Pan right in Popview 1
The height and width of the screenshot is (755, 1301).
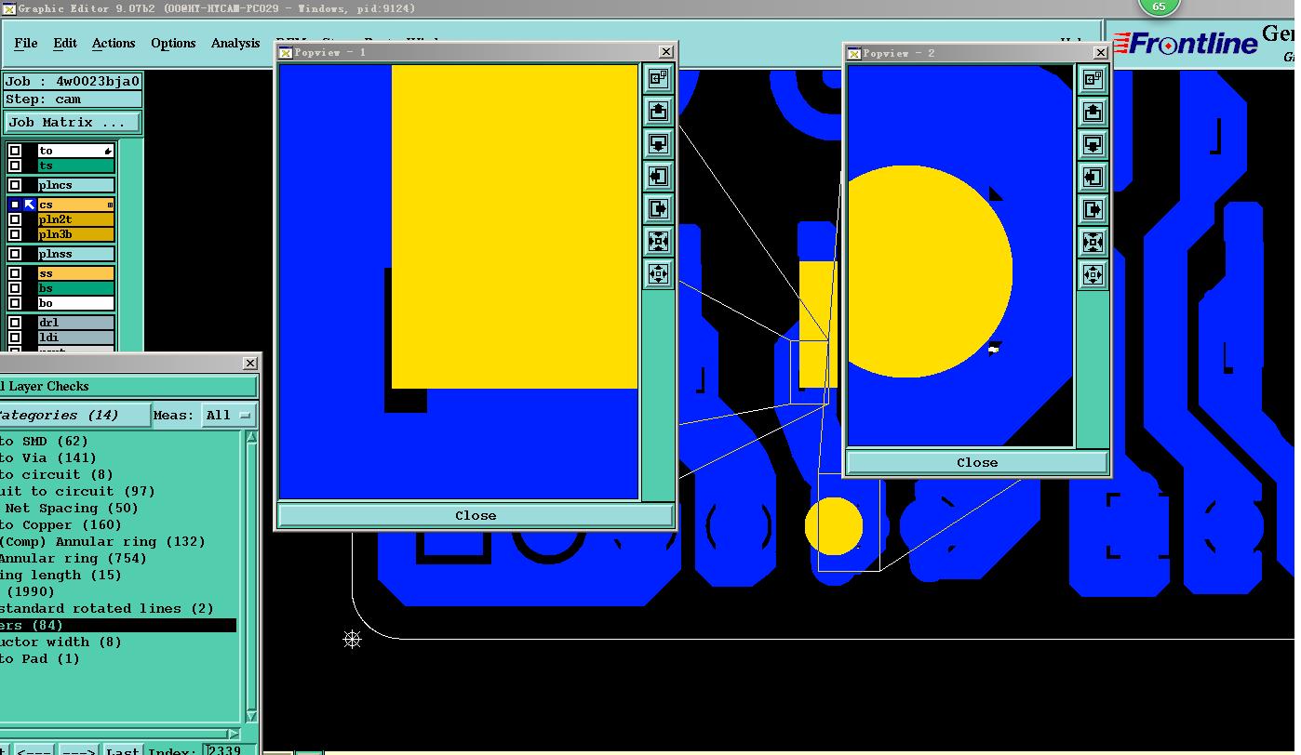coord(658,209)
